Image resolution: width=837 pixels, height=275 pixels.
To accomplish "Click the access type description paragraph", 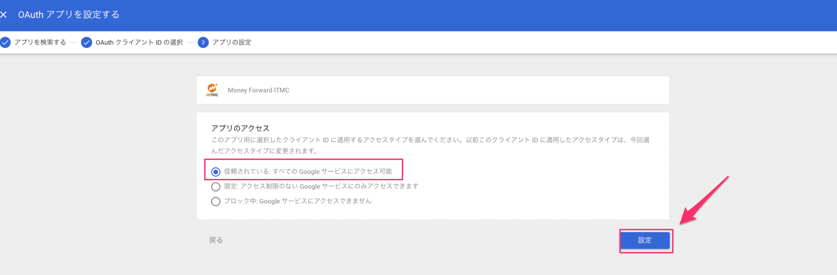I will point(431,145).
